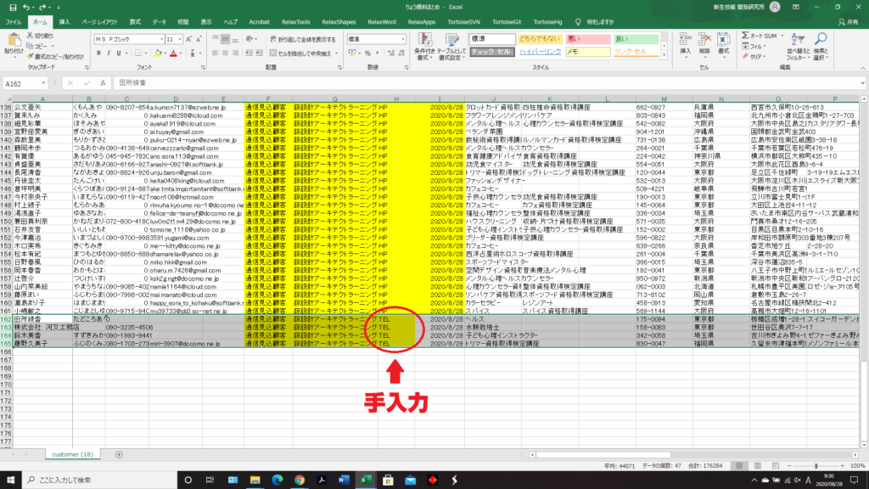Expand the font size dropdown

click(x=180, y=39)
